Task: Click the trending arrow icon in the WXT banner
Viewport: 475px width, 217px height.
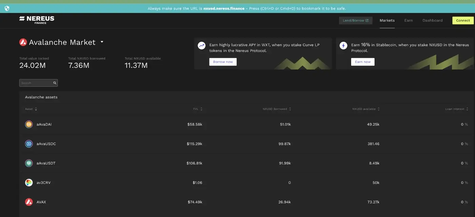Action: 202,46
